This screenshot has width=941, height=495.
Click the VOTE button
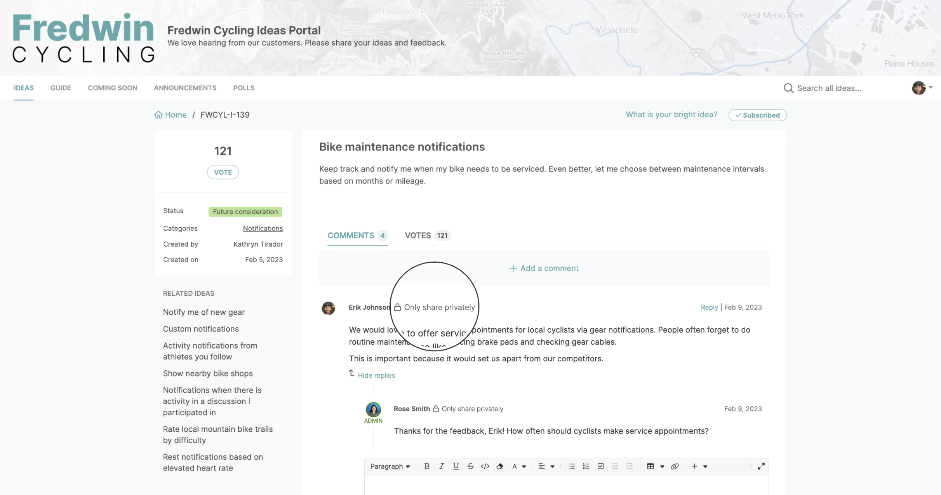coord(223,172)
